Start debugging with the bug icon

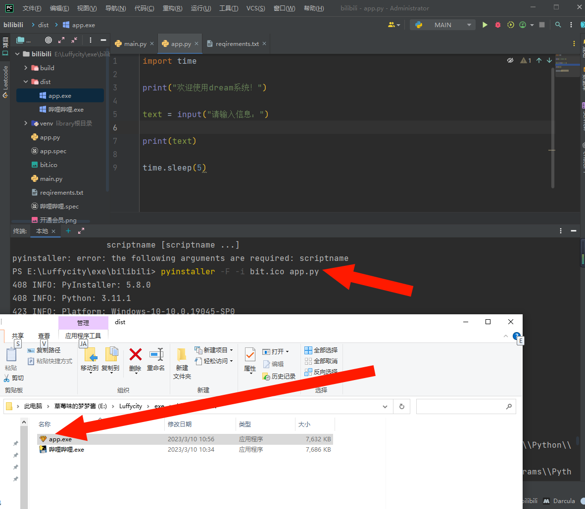click(498, 25)
